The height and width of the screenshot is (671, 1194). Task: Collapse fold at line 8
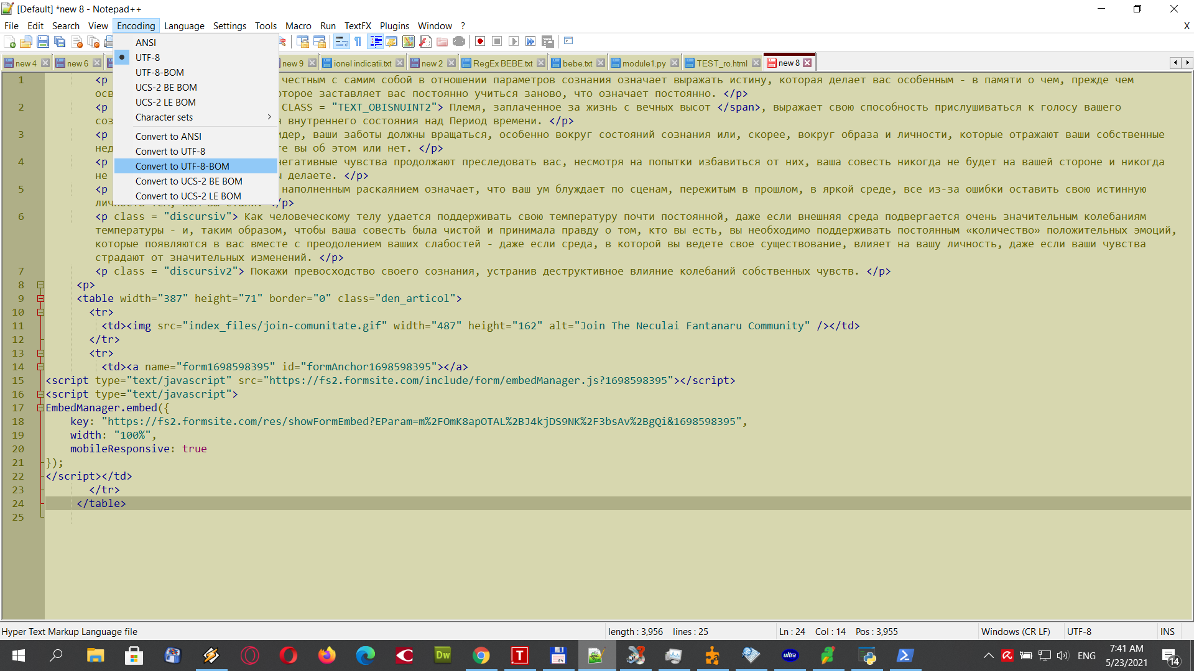point(40,285)
